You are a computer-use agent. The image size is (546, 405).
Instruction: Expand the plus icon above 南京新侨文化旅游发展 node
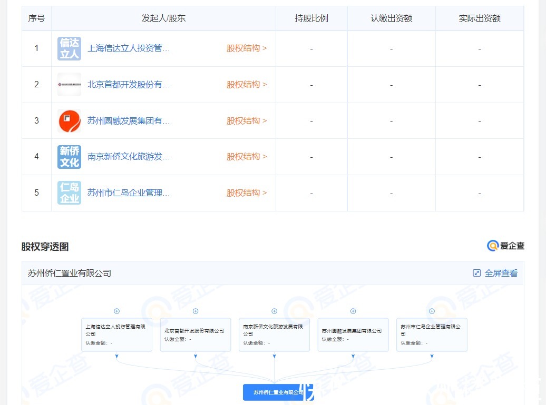(274, 311)
